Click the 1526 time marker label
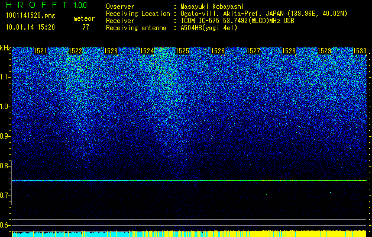 pos(218,51)
